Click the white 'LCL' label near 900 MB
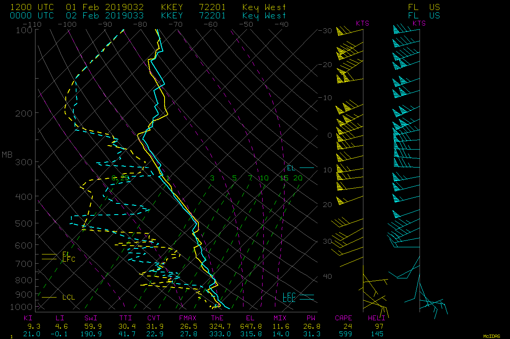 tap(69, 297)
